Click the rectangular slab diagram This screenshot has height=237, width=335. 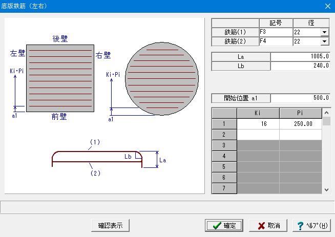pos(60,78)
